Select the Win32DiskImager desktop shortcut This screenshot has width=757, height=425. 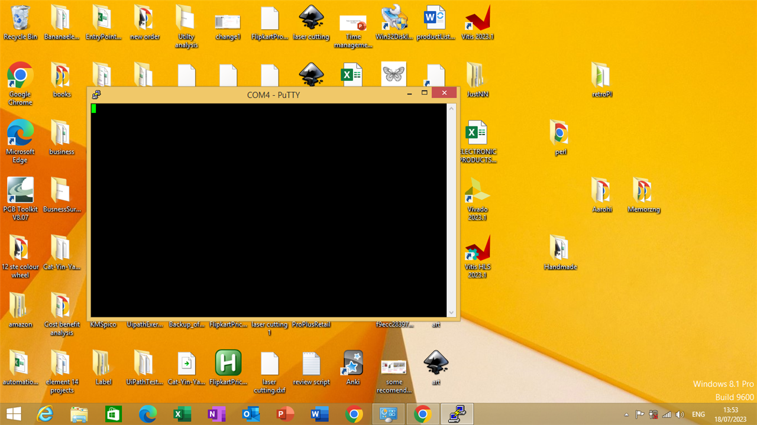pyautogui.click(x=394, y=20)
